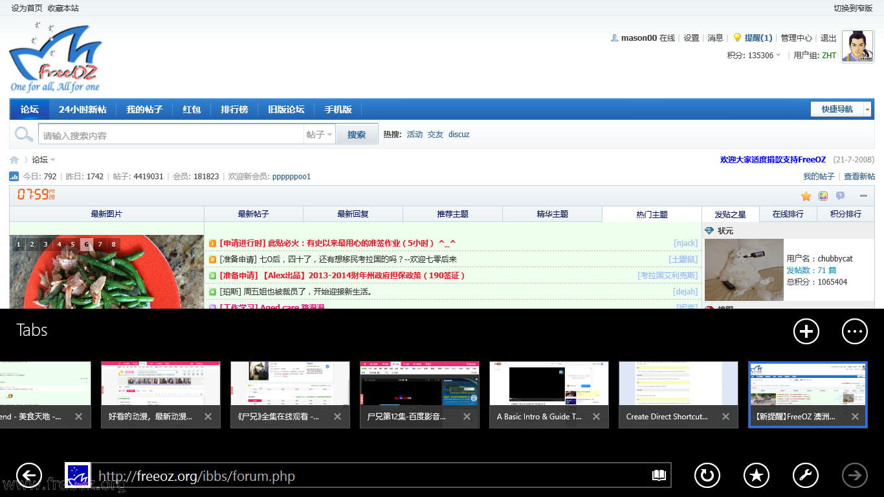Switch to 最新回复 tab
The height and width of the screenshot is (497, 884).
coord(353,214)
